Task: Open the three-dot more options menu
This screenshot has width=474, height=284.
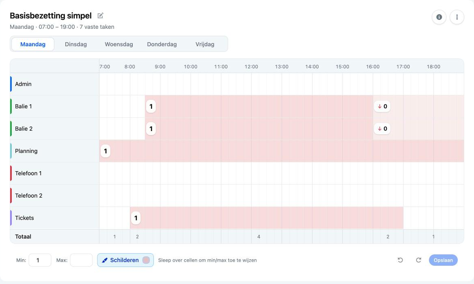Action: tap(457, 17)
